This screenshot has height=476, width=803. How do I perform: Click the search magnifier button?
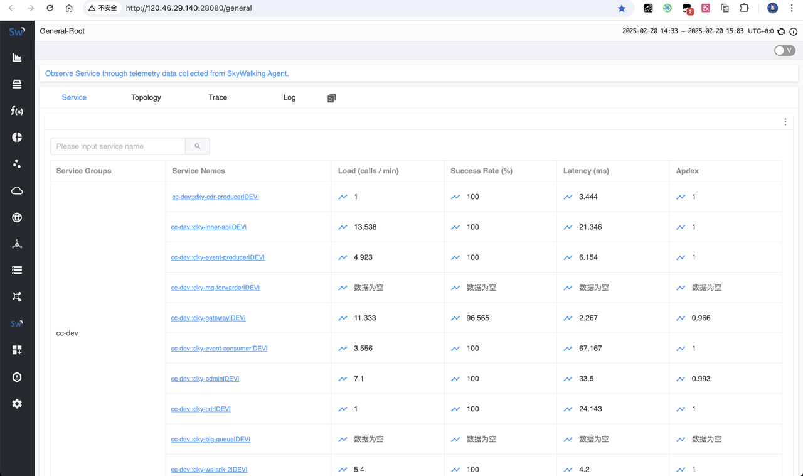click(198, 146)
